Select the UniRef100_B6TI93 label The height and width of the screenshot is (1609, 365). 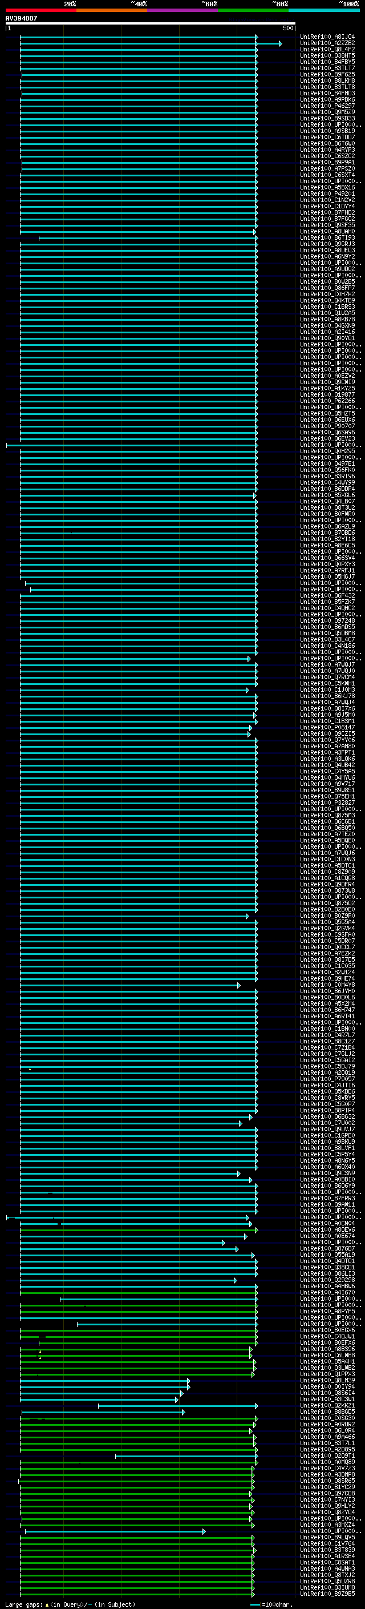pos(327,237)
